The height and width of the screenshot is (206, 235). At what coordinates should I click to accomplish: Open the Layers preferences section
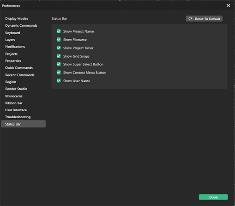(x=10, y=40)
